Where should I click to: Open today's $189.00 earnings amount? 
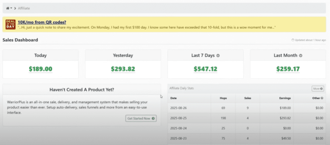click(x=40, y=69)
